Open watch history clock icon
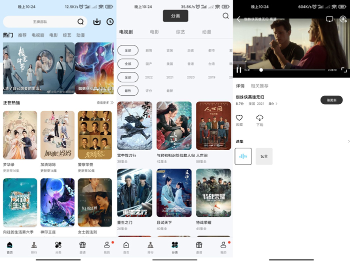 tap(110, 22)
